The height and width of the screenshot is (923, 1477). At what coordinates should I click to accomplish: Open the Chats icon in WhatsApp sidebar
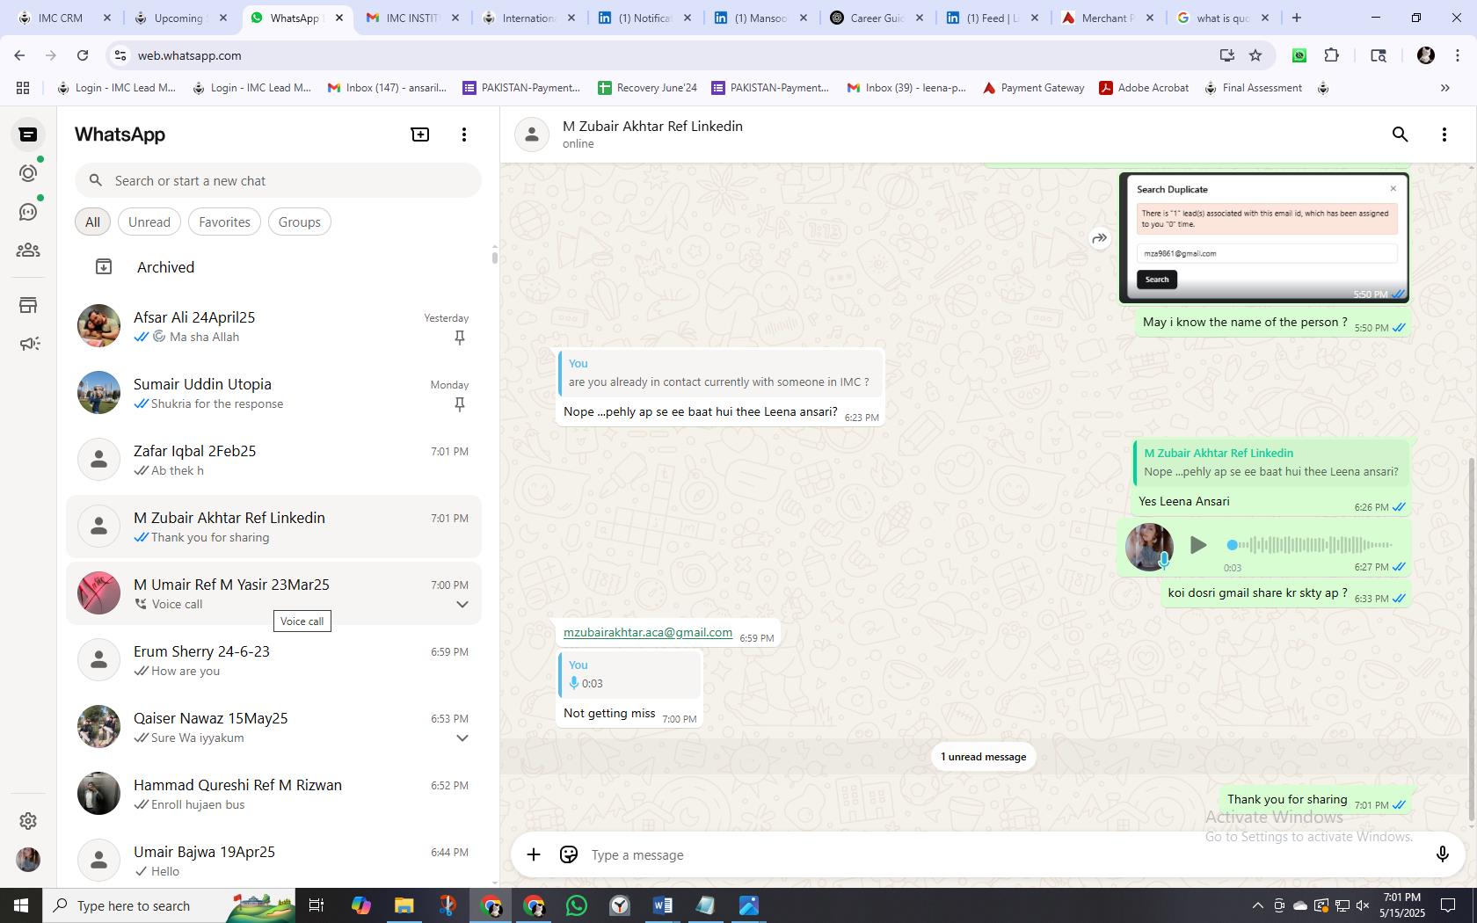point(28,134)
